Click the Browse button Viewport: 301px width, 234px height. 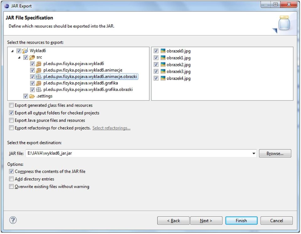pyautogui.click(x=275, y=153)
